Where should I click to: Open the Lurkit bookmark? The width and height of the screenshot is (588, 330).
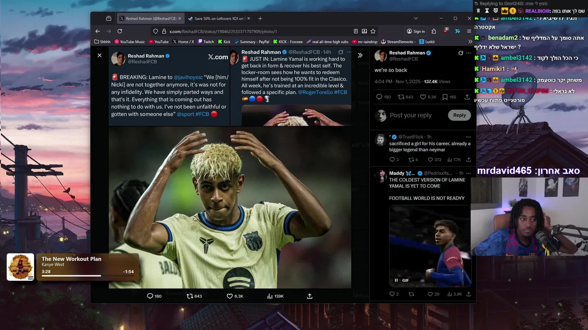coord(427,42)
